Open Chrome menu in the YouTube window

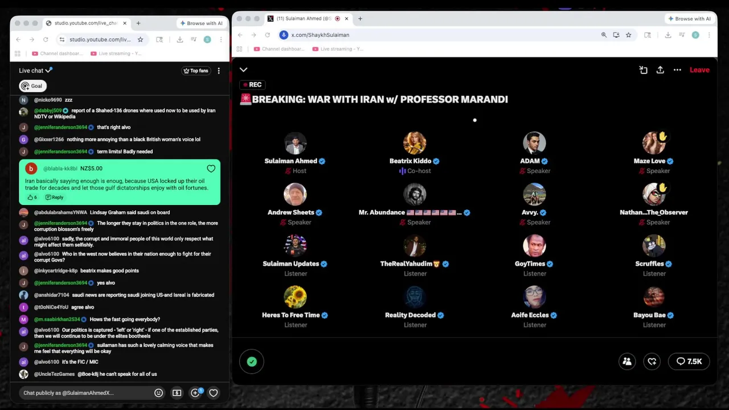point(221,39)
